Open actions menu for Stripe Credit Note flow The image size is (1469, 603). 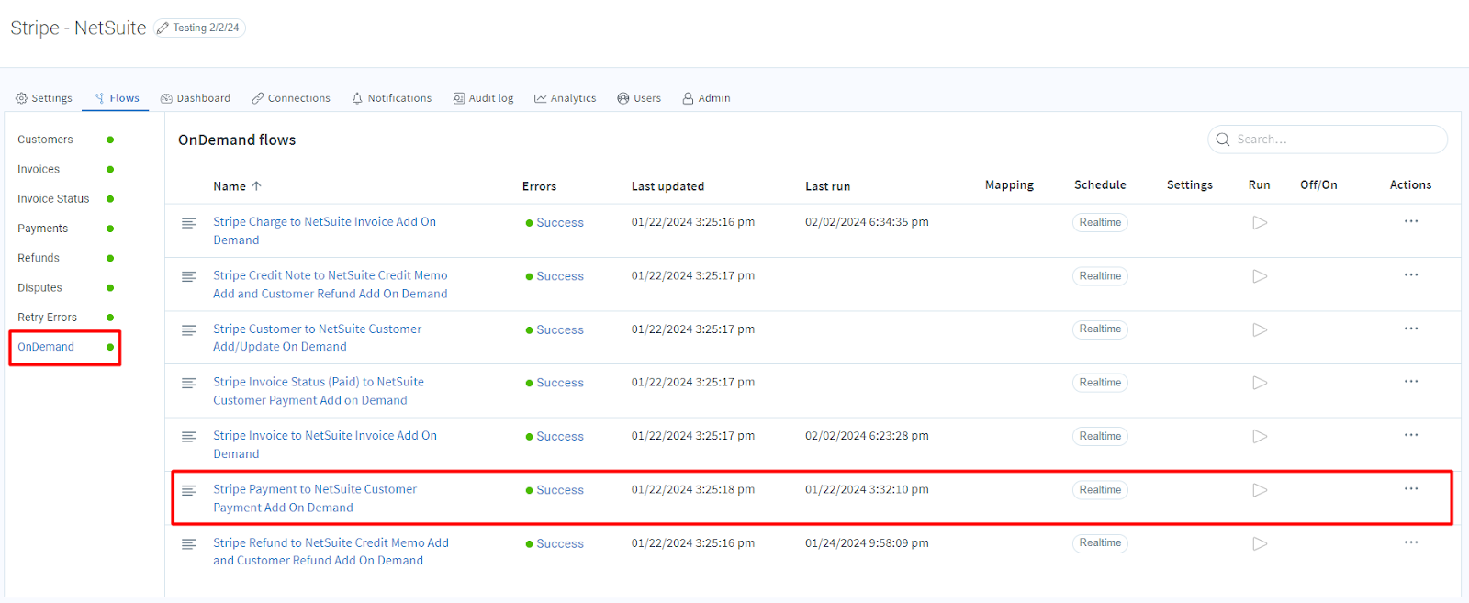1411,274
